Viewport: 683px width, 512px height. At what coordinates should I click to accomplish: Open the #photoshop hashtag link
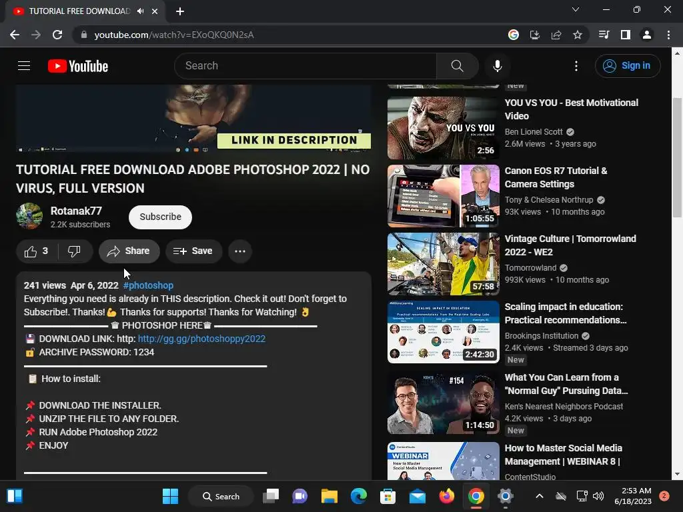[x=148, y=285]
